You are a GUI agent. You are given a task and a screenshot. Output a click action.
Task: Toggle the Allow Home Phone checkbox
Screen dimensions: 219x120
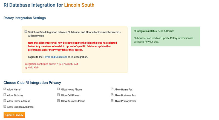59,89
